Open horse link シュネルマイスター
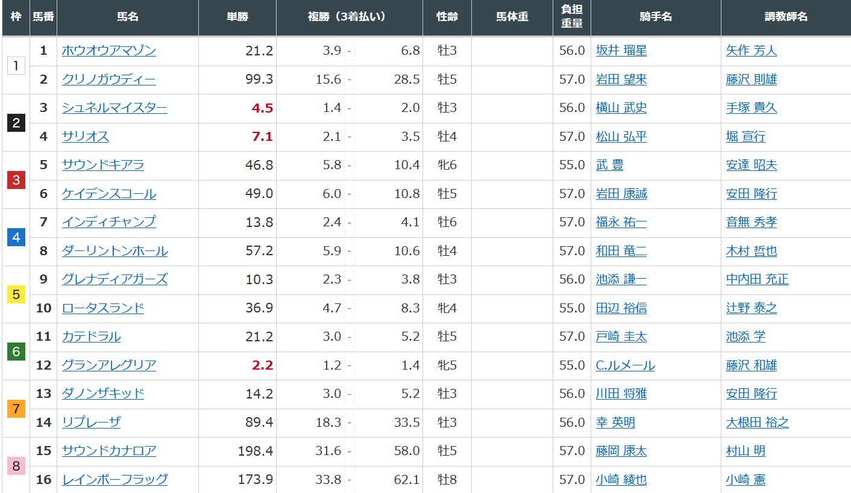 click(115, 108)
